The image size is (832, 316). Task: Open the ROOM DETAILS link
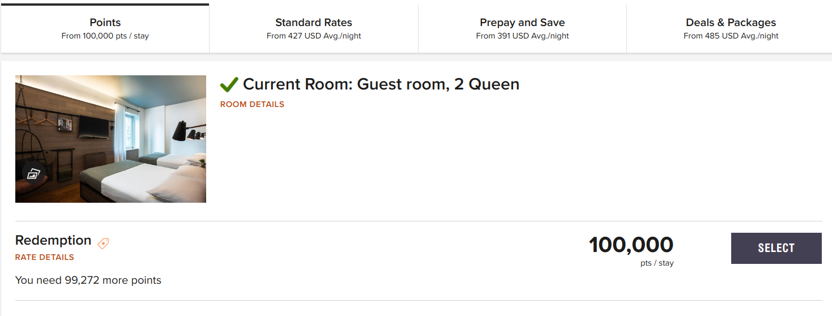(x=252, y=104)
